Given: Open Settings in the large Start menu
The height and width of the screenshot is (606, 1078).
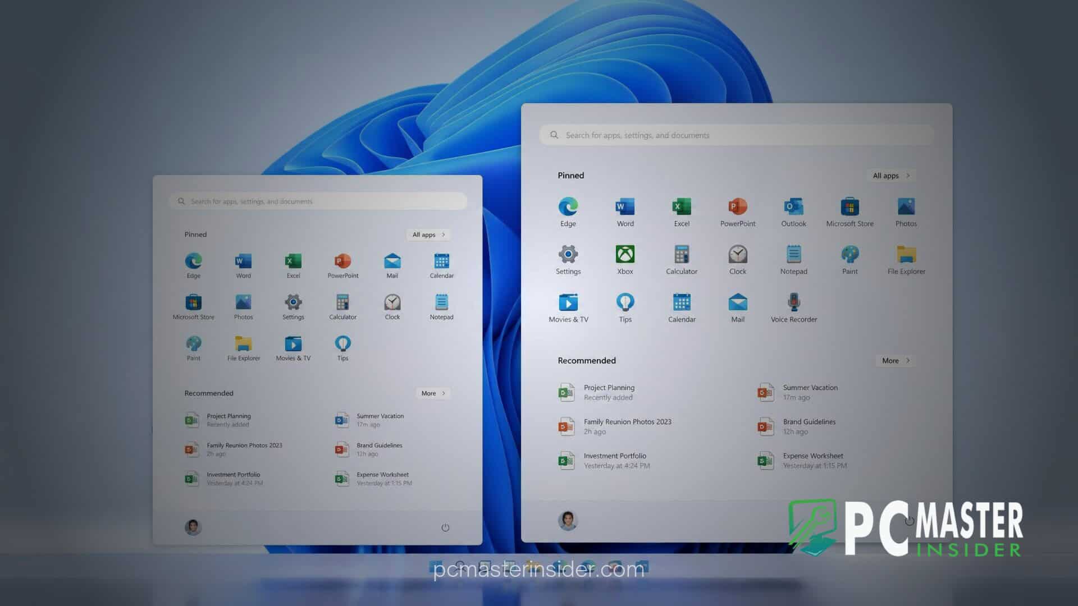Looking at the screenshot, I should pyautogui.click(x=568, y=259).
